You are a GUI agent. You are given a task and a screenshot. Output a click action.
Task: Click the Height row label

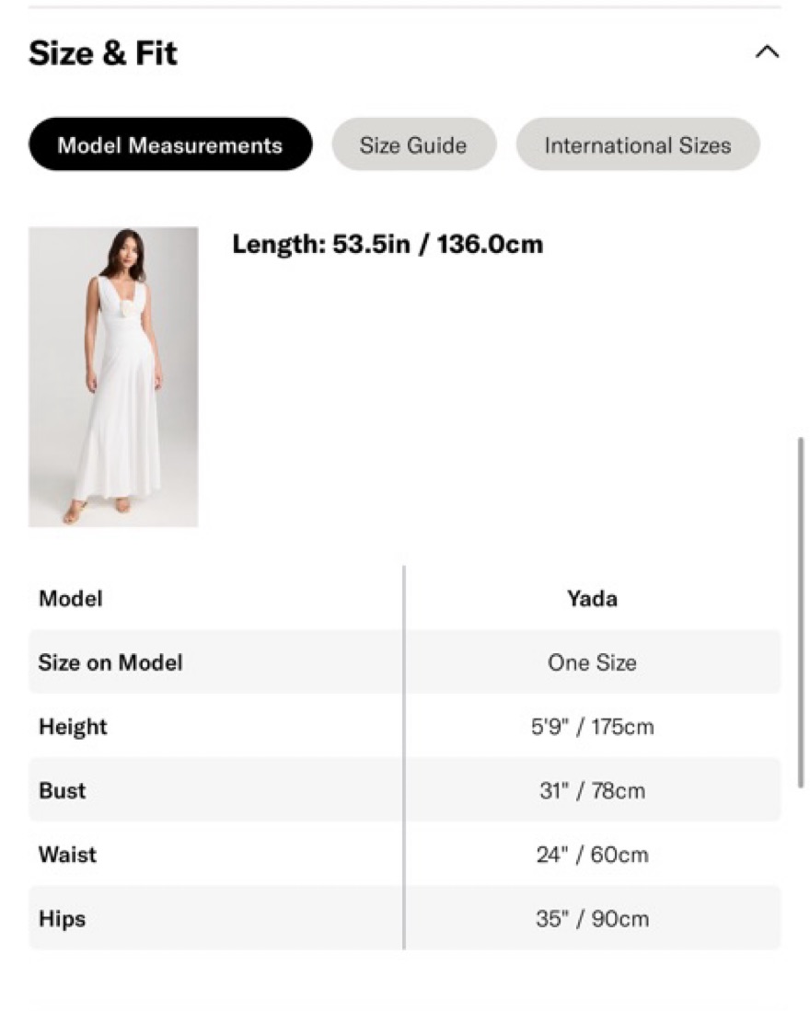[73, 727]
